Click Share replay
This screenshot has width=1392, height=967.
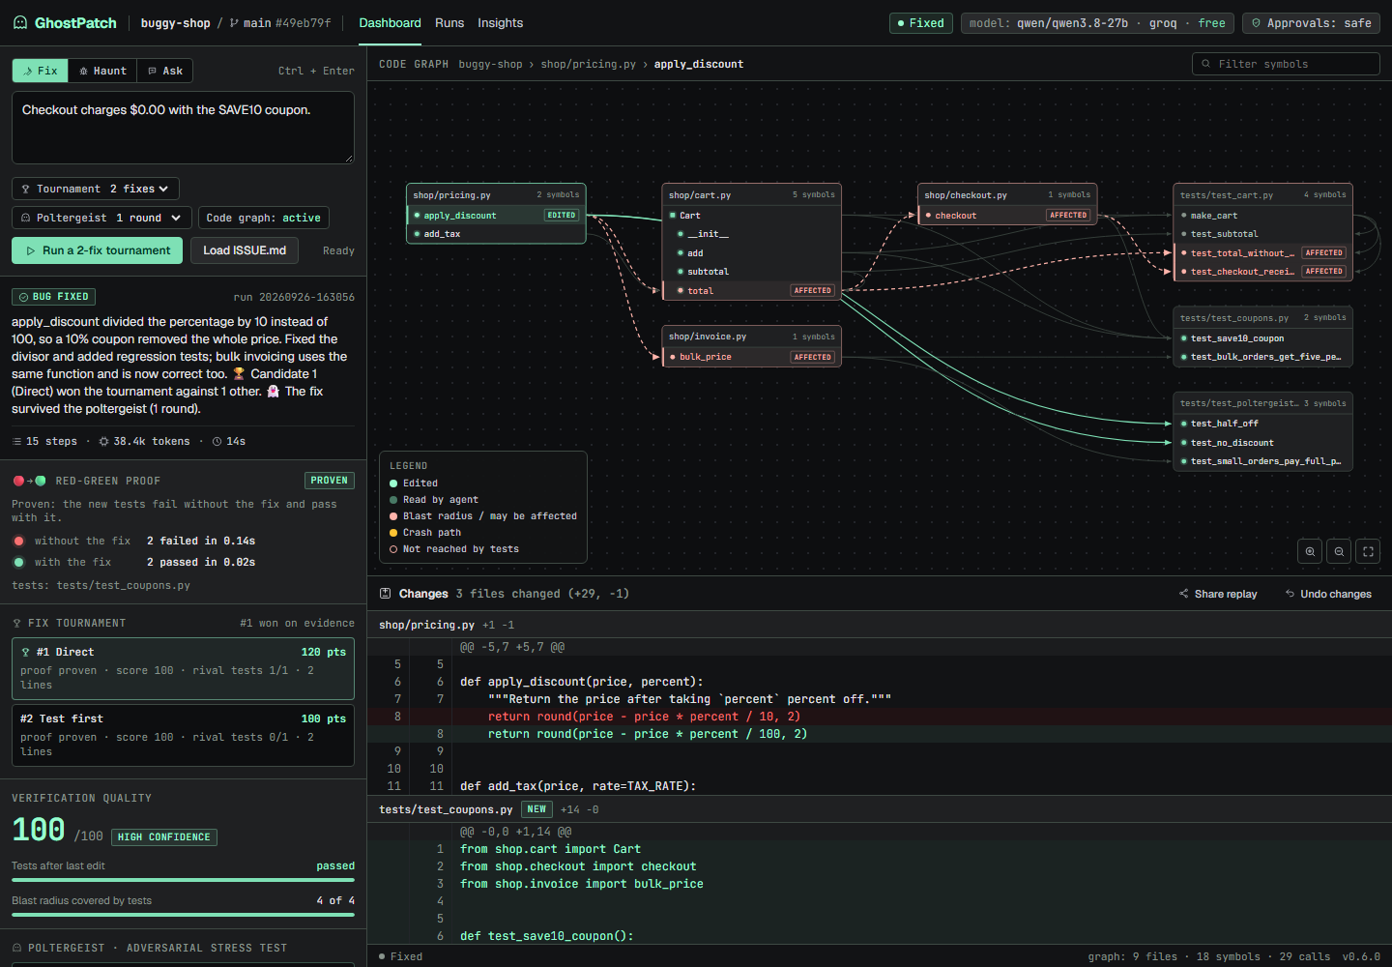[x=1218, y=594]
